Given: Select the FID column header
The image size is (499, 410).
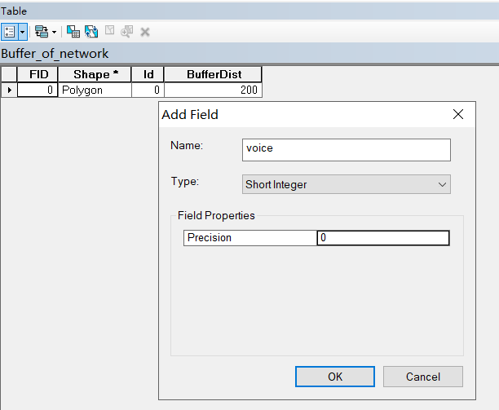Looking at the screenshot, I should point(38,74).
